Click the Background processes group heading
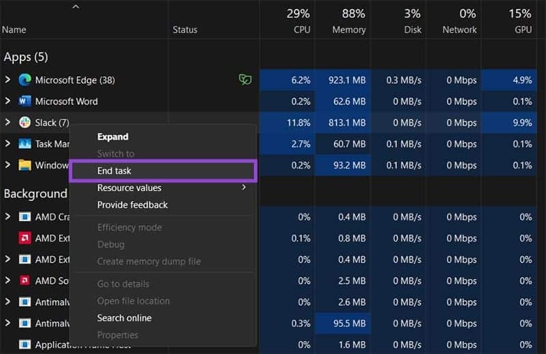546x354 pixels. pos(35,194)
